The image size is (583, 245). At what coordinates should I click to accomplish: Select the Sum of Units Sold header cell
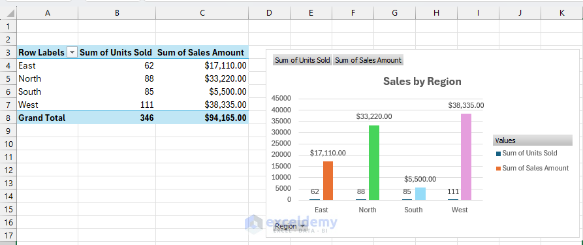click(117, 52)
